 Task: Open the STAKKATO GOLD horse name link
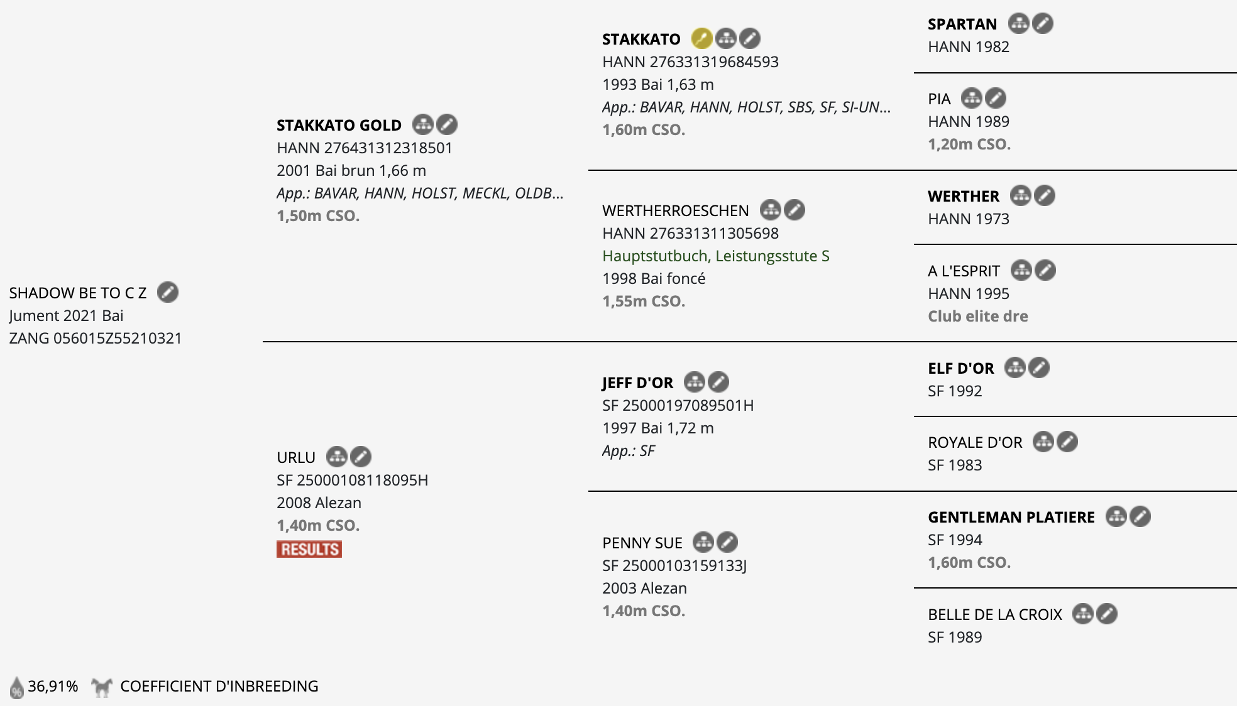339,125
